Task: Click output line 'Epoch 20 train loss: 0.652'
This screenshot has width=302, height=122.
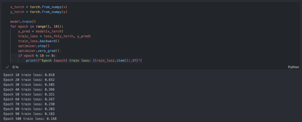Action: [29, 80]
